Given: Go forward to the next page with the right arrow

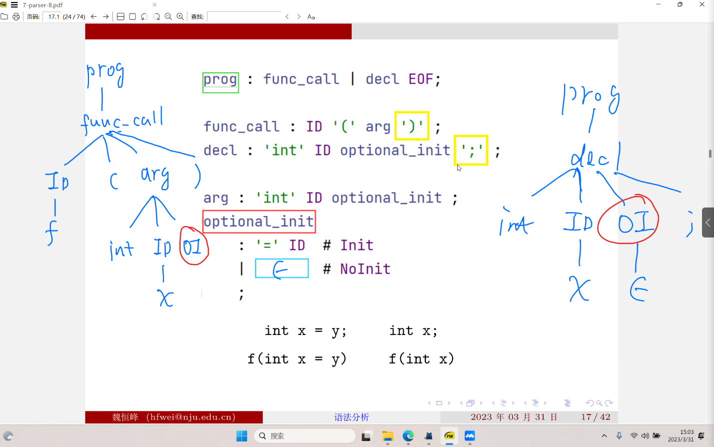Looking at the screenshot, I should pyautogui.click(x=105, y=16).
